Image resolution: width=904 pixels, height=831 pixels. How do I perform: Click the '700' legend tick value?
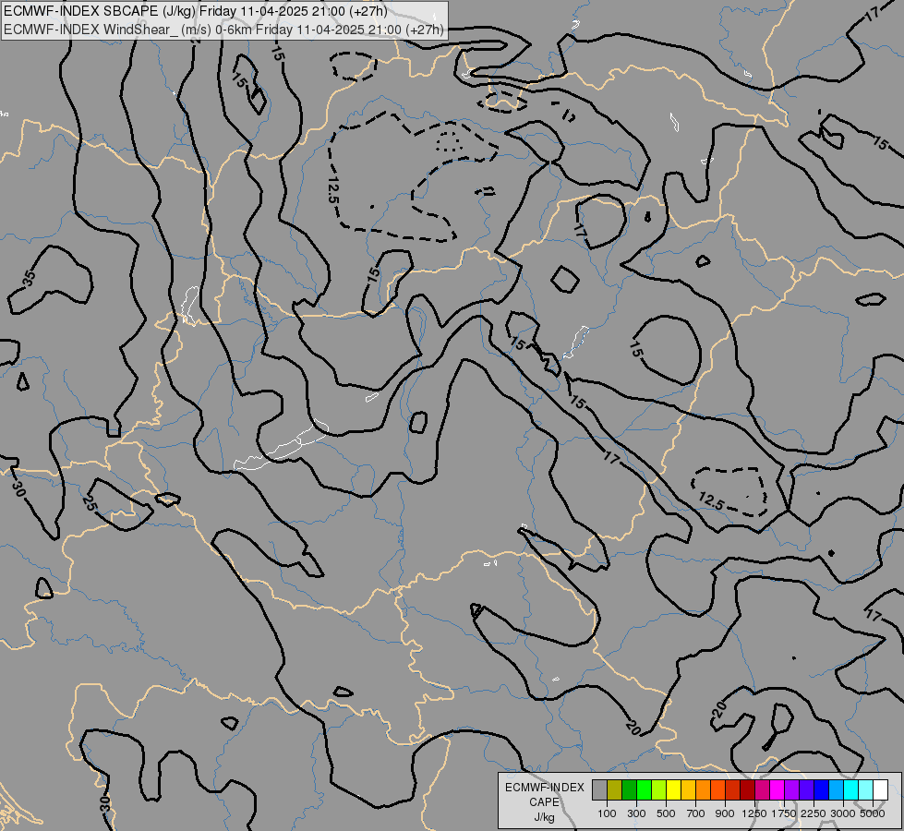(695, 813)
